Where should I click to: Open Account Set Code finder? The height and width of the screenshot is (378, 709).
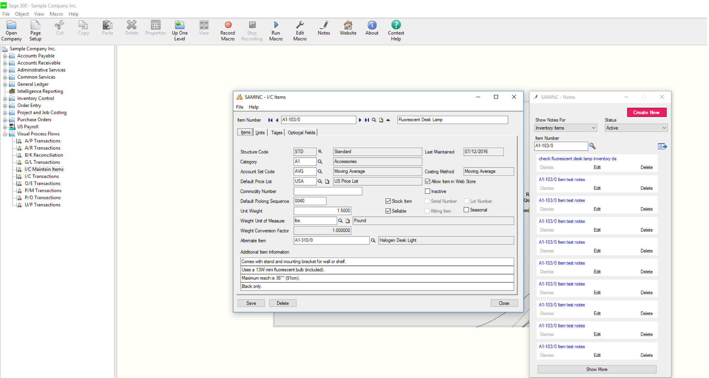point(320,171)
